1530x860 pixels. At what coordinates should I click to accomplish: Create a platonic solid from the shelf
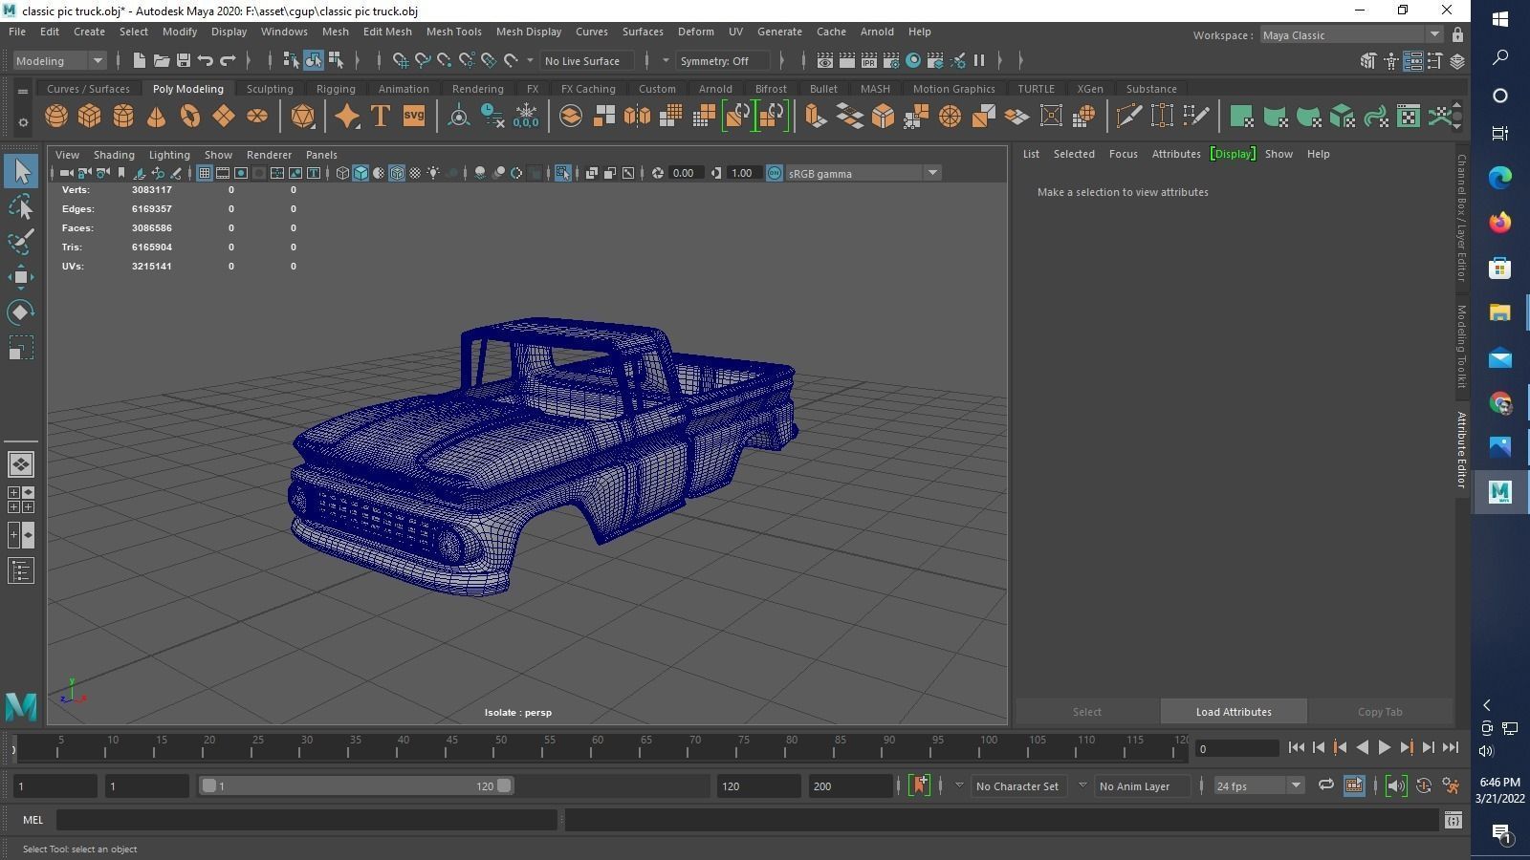pos(303,117)
